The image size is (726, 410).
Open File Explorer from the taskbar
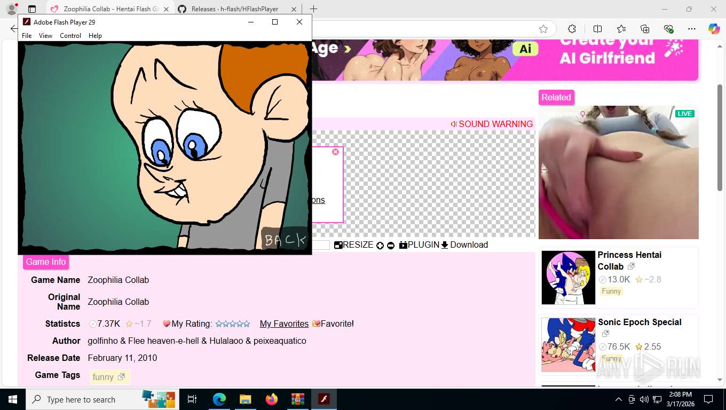[x=245, y=399]
